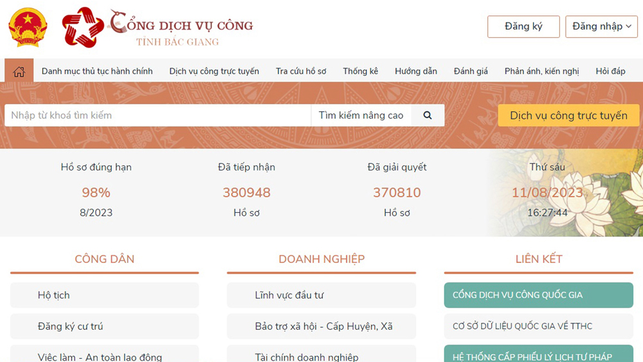Click the home icon in navigation bar
The height and width of the screenshot is (362, 643).
[19, 71]
